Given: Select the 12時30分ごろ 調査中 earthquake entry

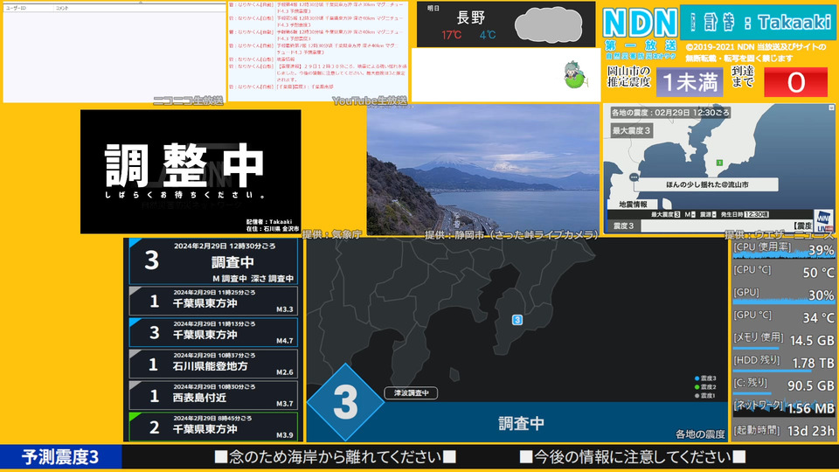Looking at the screenshot, I should 213,261.
